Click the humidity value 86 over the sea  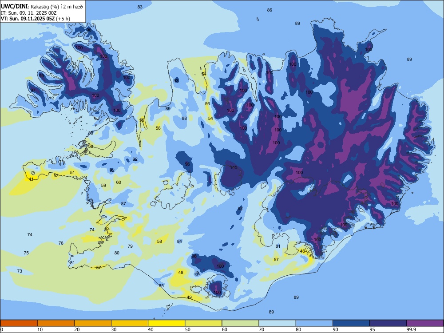270,10
